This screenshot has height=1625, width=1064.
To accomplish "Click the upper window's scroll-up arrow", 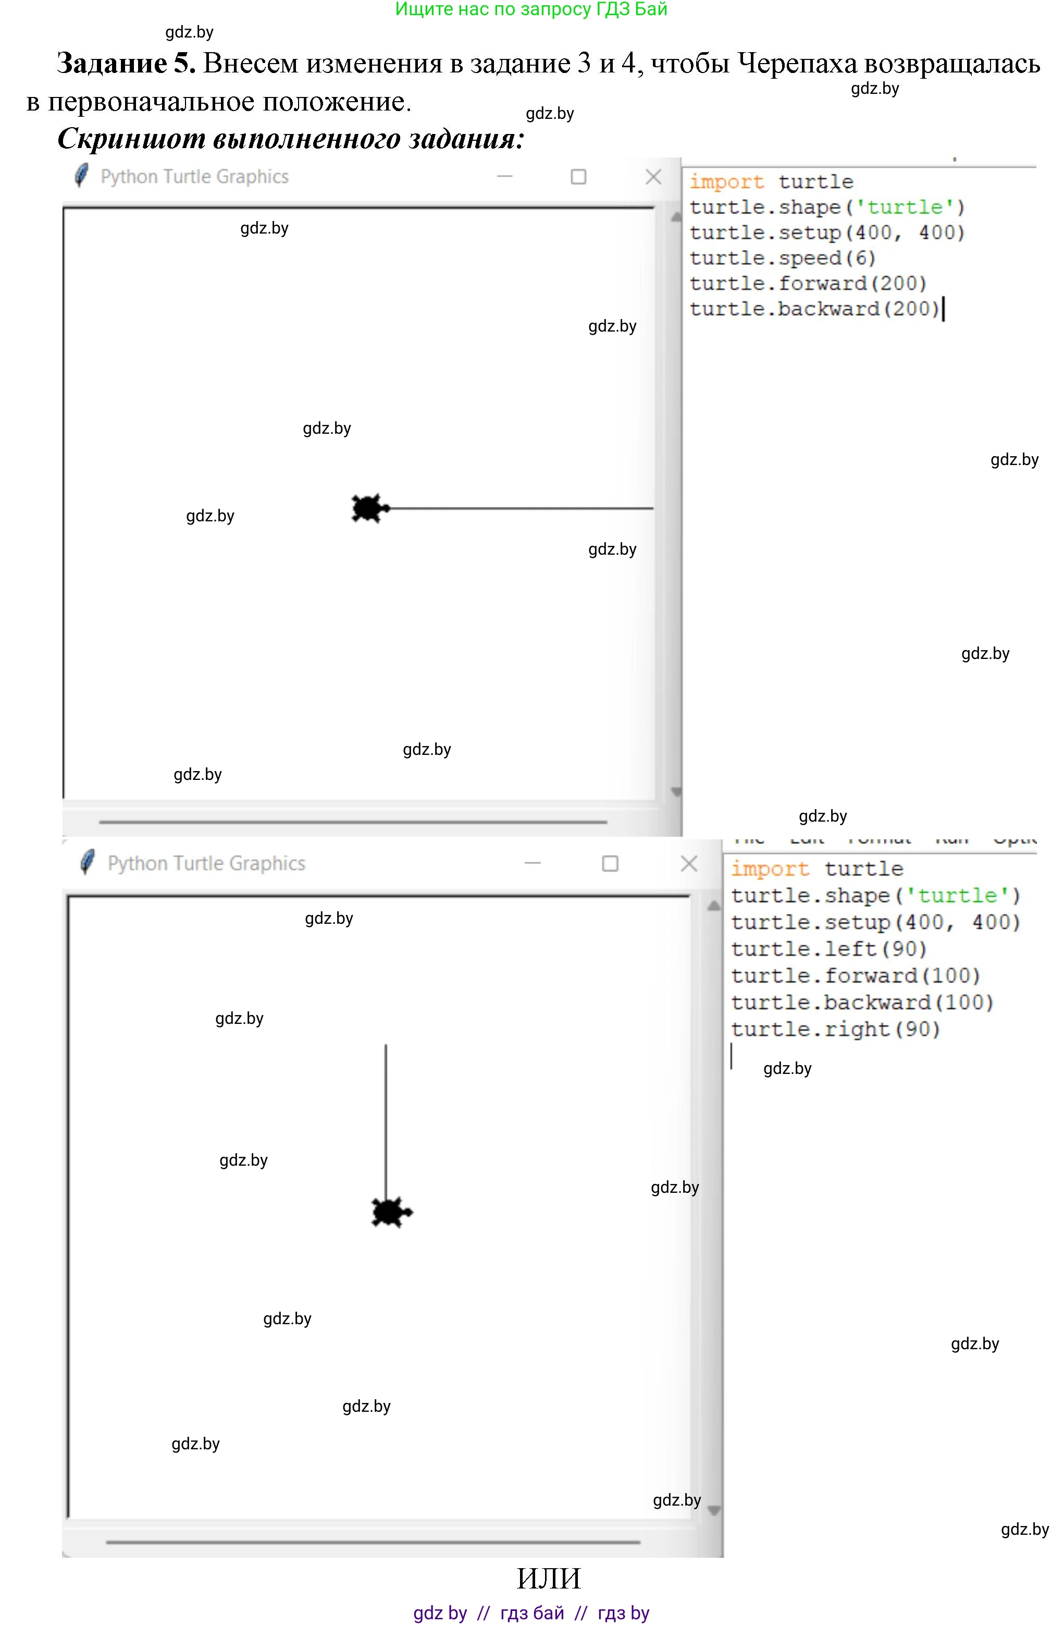I will click(x=676, y=217).
